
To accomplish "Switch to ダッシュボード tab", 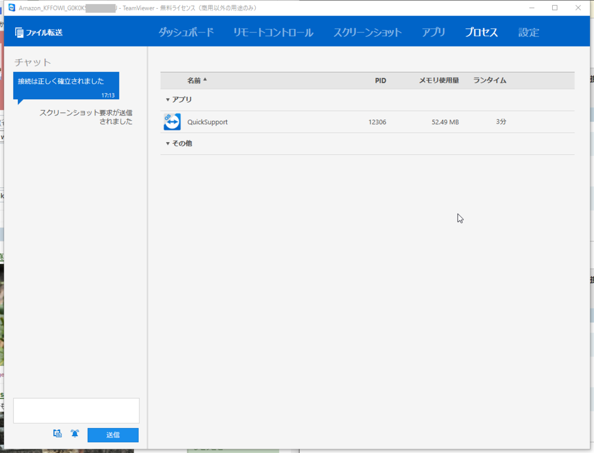I will [186, 32].
